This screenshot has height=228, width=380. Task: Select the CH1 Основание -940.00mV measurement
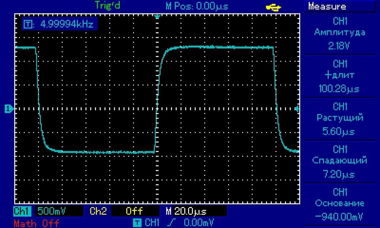click(x=340, y=204)
